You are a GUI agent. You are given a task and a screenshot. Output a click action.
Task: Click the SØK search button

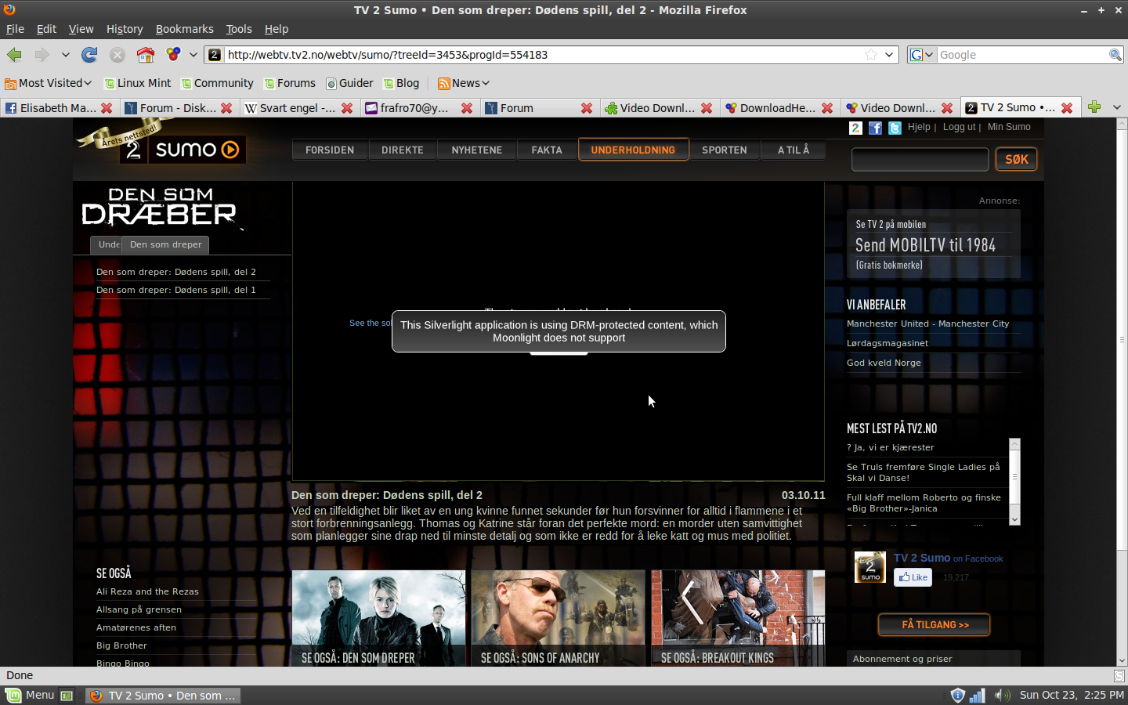(x=1016, y=159)
